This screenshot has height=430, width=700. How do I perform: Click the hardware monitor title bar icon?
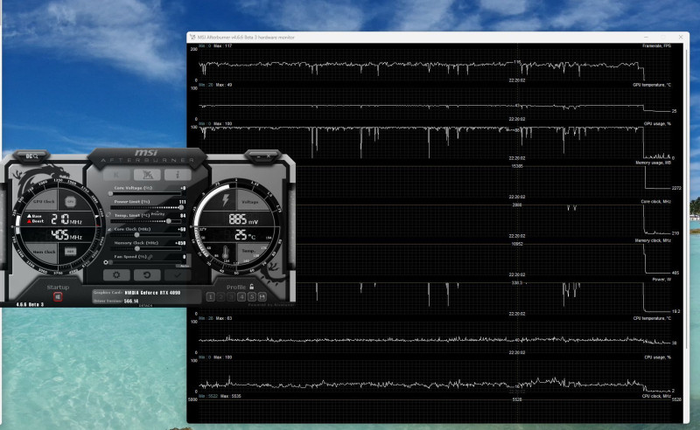click(x=192, y=37)
